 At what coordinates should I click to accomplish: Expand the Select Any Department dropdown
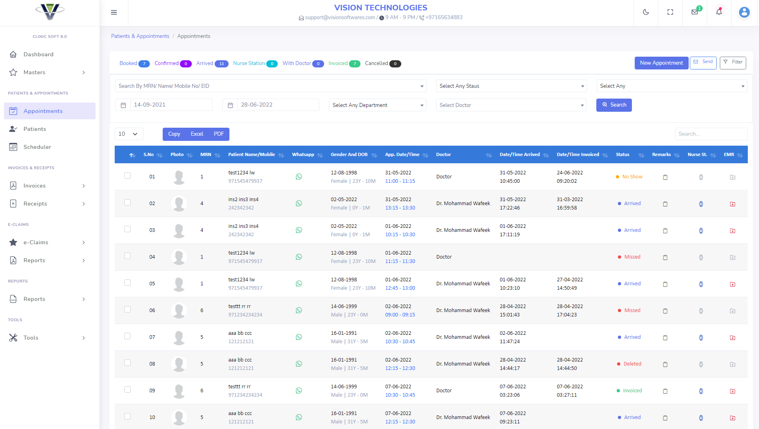coord(377,105)
